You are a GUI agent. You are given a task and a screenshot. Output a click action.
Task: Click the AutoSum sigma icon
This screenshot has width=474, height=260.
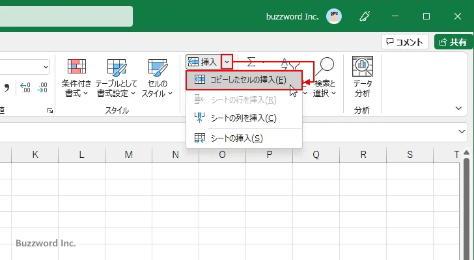[251, 62]
